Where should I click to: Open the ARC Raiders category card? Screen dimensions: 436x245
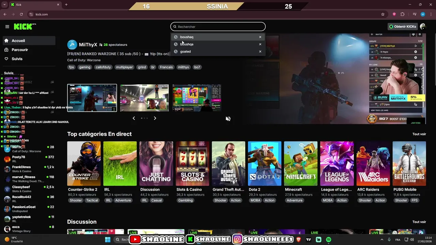point(373,164)
